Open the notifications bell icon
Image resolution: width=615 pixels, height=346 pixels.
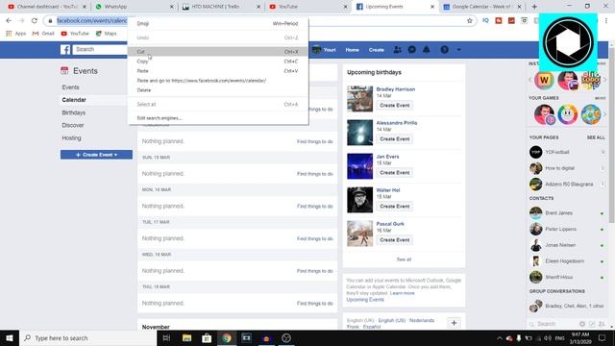pyautogui.click(x=427, y=50)
